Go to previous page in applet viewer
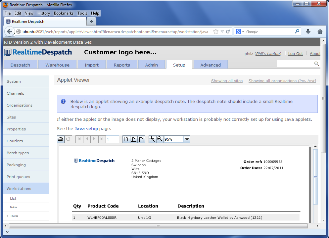Screen dimensions: 329x238 pyautogui.click(x=87, y=139)
